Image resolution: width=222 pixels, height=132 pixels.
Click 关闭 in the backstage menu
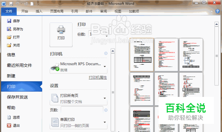[x=13, y=45]
